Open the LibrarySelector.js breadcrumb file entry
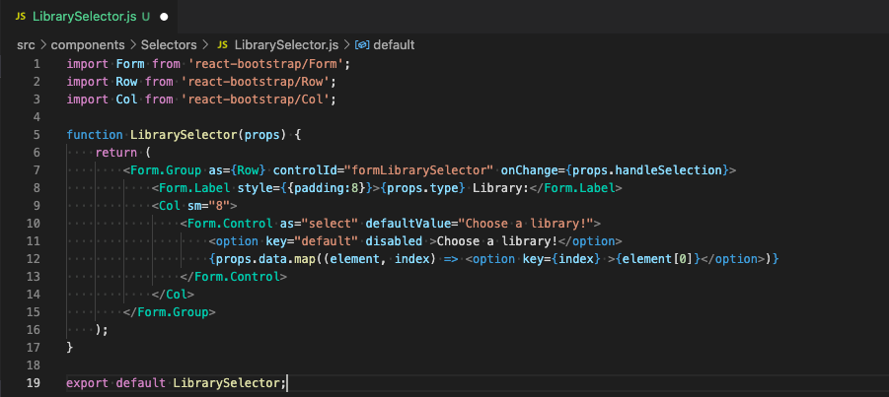889x397 pixels. [286, 45]
